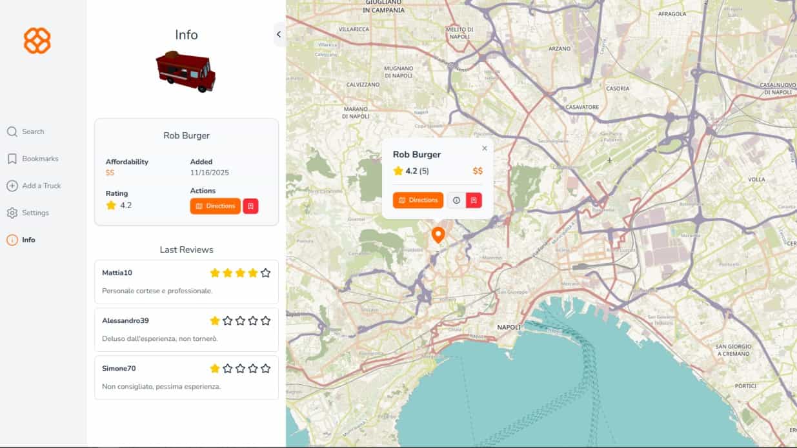
Task: Click the red food truck illustration
Action: pyautogui.click(x=186, y=71)
